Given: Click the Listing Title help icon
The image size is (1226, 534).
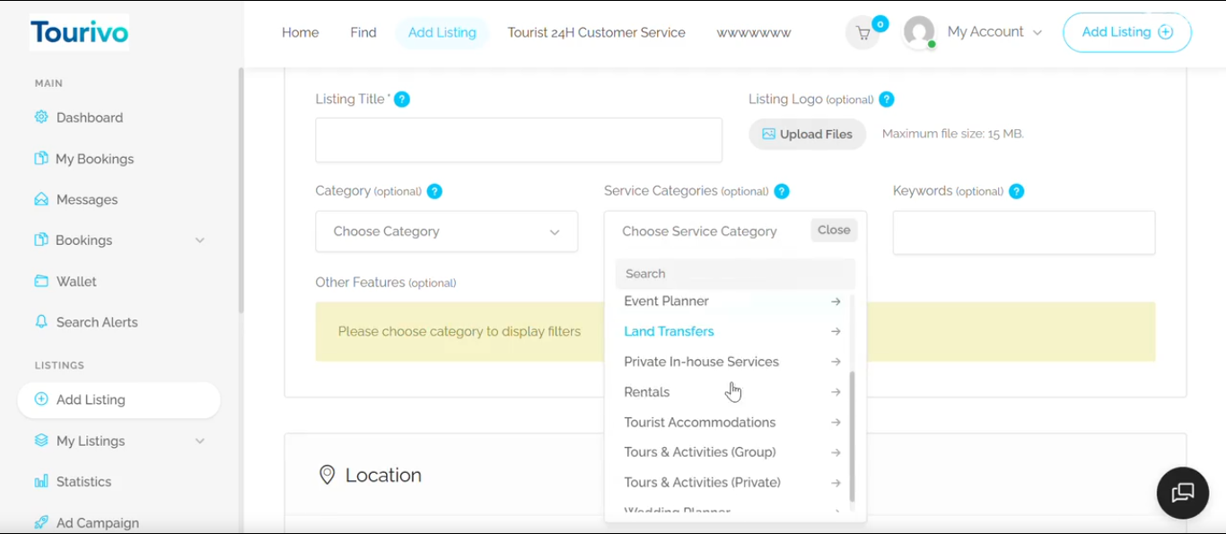Looking at the screenshot, I should 401,99.
